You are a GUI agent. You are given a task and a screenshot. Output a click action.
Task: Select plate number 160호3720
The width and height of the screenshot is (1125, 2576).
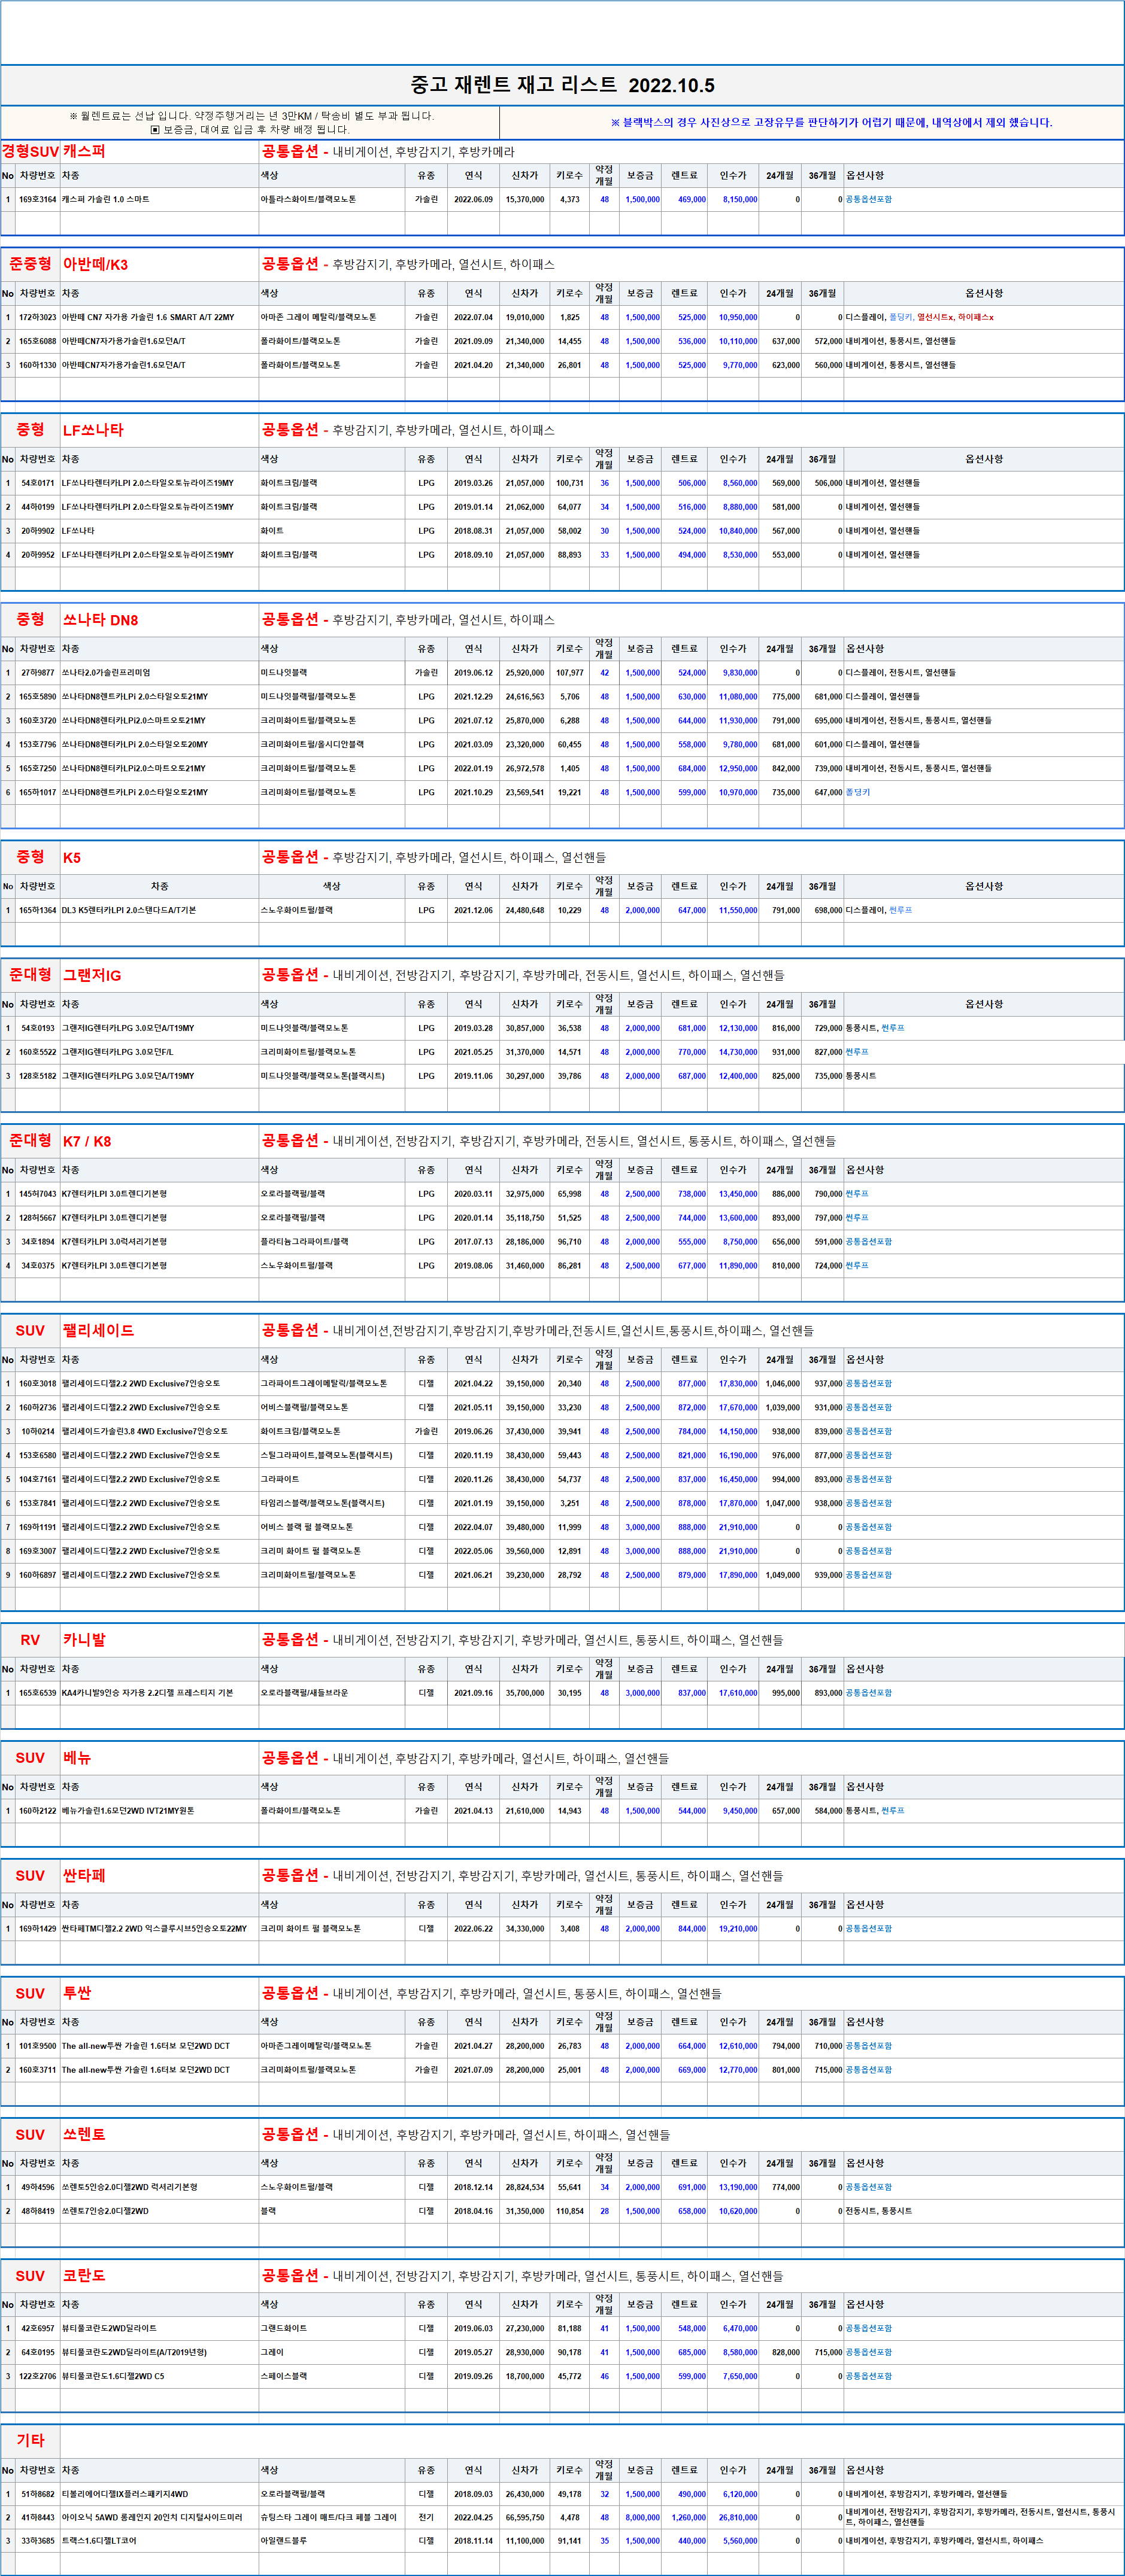click(37, 721)
